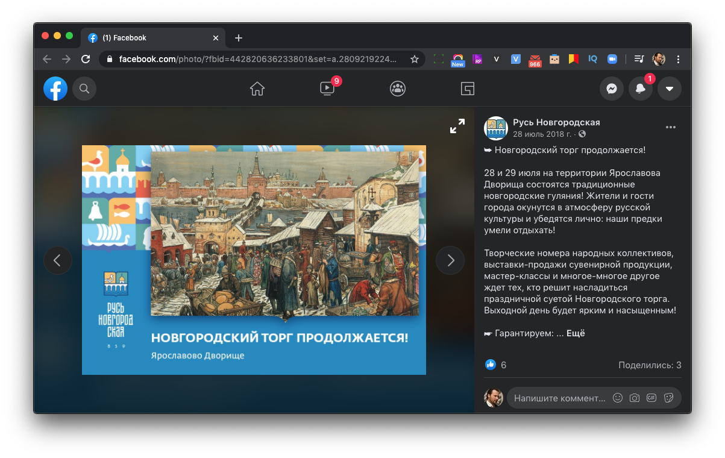Image resolution: width=725 pixels, height=458 pixels.
Task: Open the green screenshot extension
Action: coord(439,59)
